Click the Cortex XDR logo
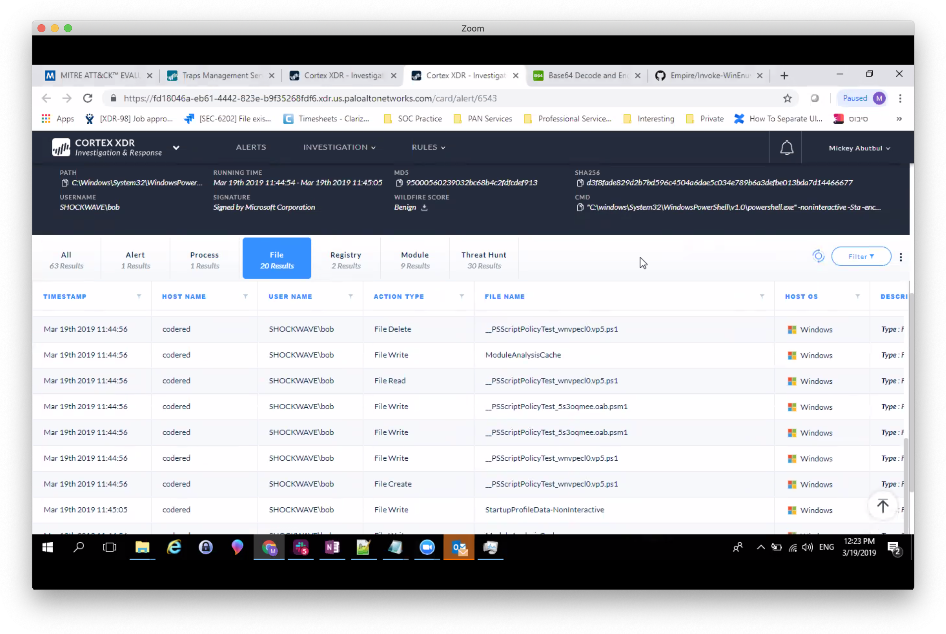 click(61, 147)
